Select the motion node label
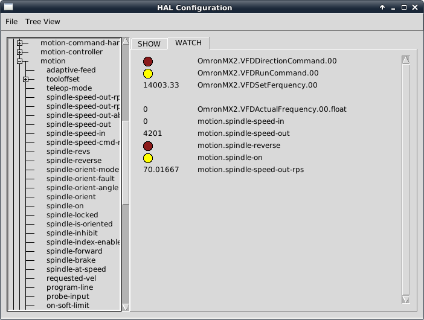The height and width of the screenshot is (320, 424). (x=53, y=61)
